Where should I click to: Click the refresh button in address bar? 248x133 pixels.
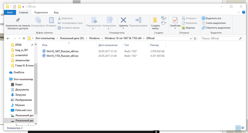[x=195, y=38]
